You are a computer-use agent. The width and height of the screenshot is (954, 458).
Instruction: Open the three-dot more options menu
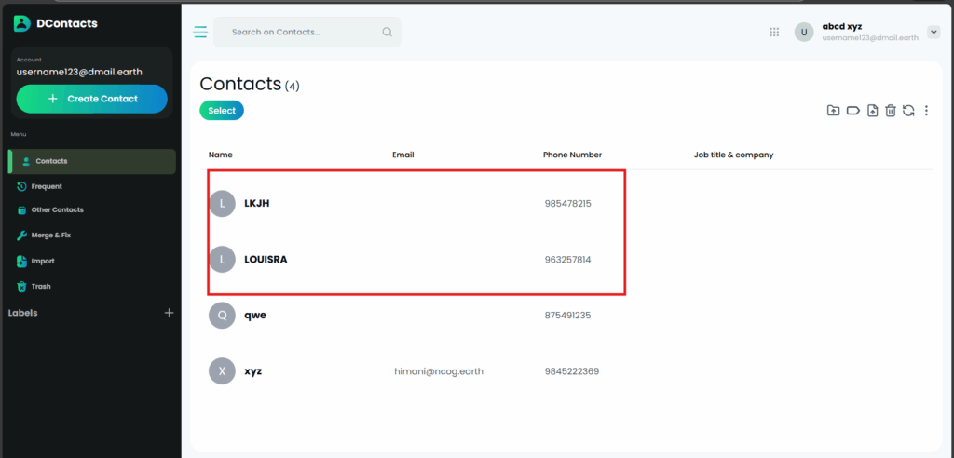(926, 111)
